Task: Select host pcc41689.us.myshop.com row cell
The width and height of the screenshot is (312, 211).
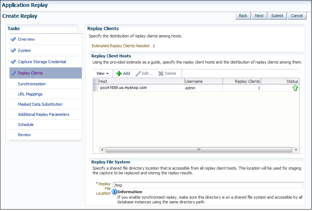Action: tap(141, 88)
